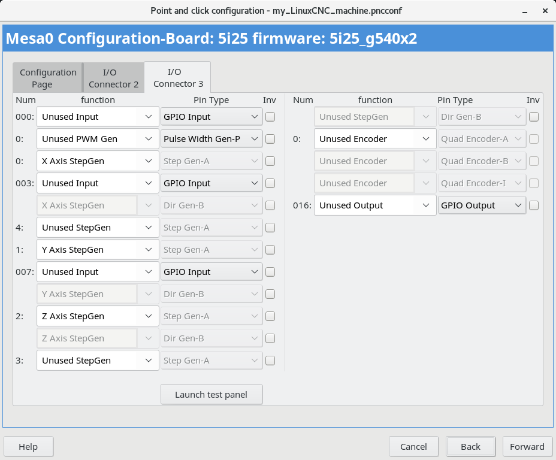Toggle Inv on Z Axis StepGen Dir Gen-B row
Viewport: 556px width, 460px height.
pos(270,338)
